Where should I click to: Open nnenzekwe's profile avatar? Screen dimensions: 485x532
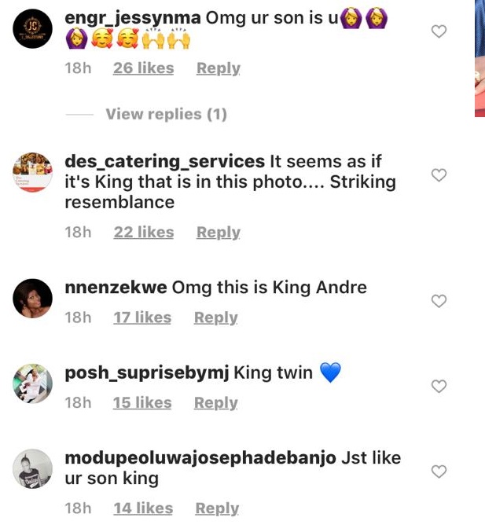[33, 299]
